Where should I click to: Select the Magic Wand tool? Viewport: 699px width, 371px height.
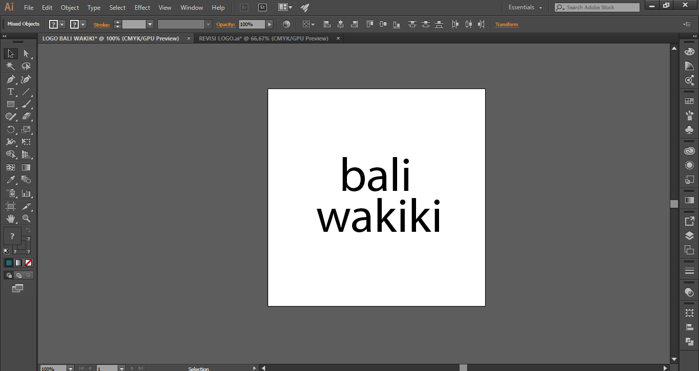[x=10, y=66]
